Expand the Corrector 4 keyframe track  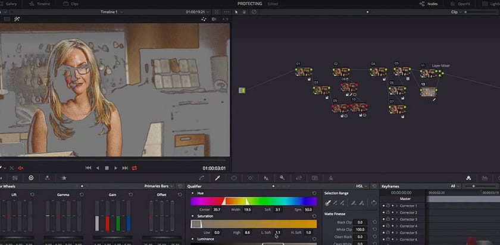pos(396,226)
